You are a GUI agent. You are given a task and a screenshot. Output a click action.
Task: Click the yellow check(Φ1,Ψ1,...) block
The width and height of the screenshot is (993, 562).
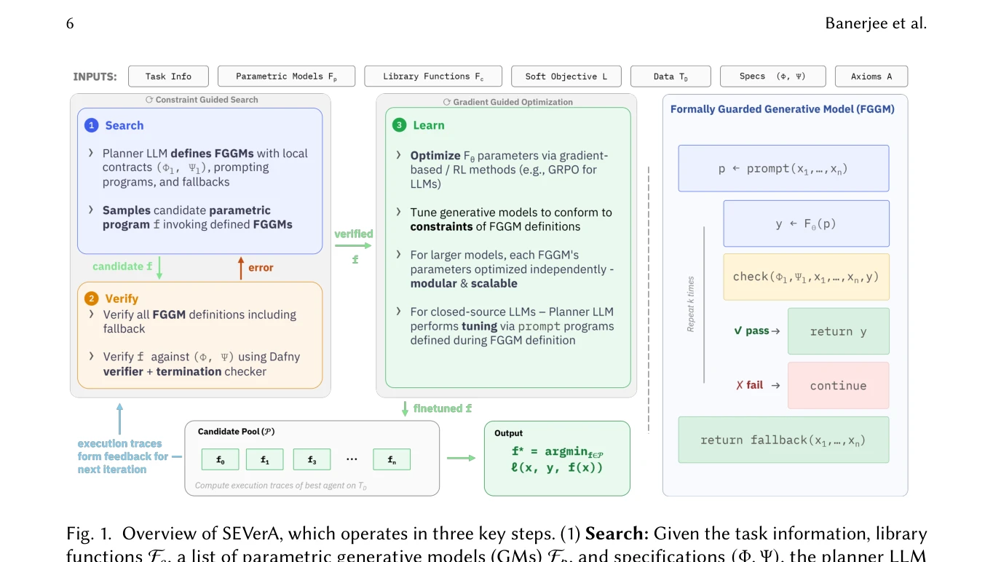[806, 277]
